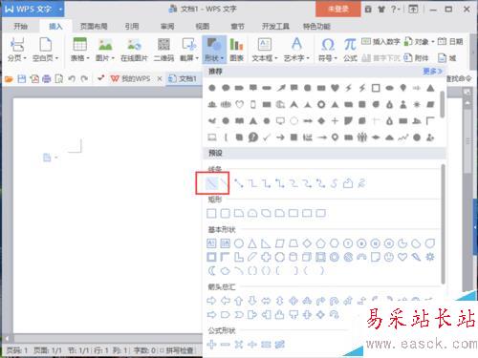478x358 pixels.
Task: Save the document with quick-access disk icon
Action: point(22,78)
